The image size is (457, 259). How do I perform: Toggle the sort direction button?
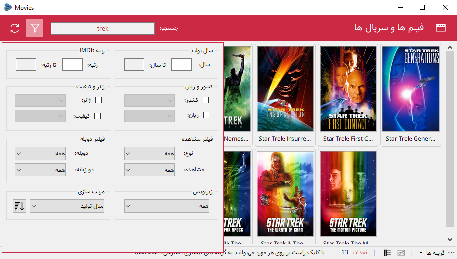point(20,206)
